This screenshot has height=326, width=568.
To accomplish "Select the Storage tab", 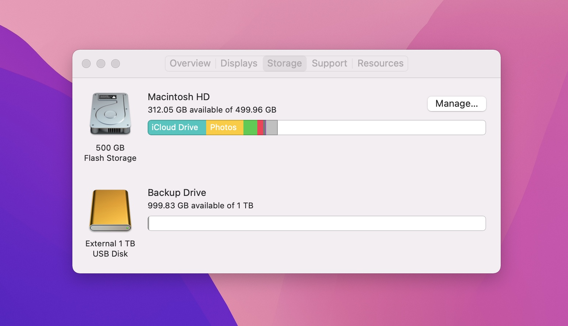I will pos(284,64).
